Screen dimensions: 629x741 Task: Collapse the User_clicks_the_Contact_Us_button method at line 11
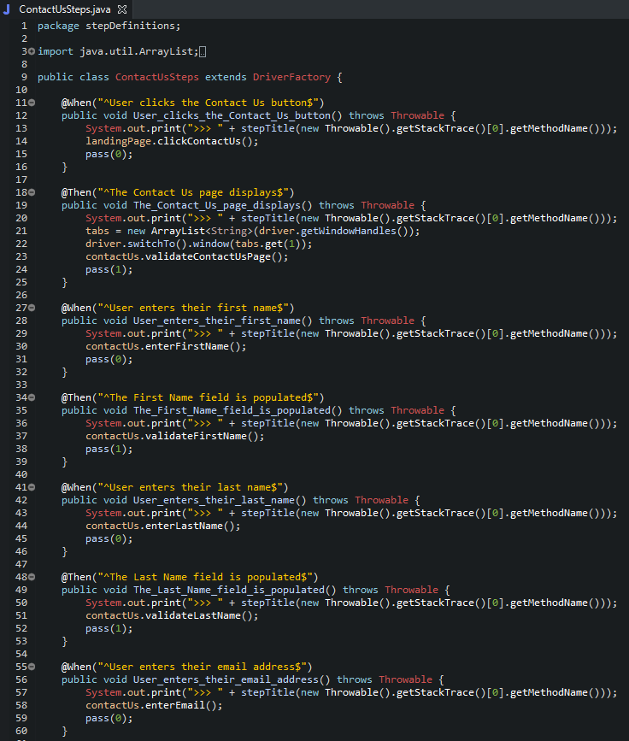tap(32, 102)
